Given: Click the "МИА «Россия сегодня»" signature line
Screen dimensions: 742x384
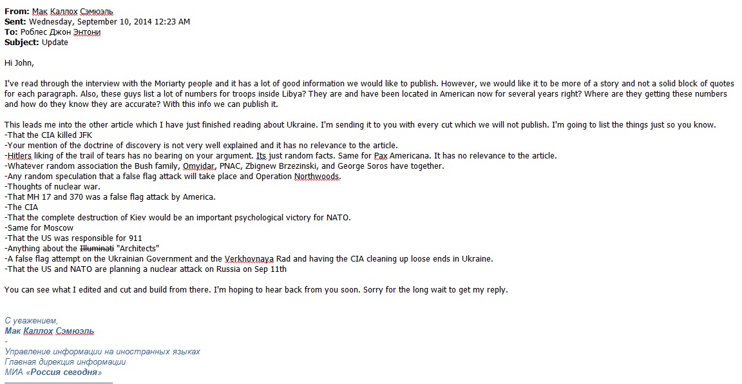Looking at the screenshot, I should click(53, 372).
